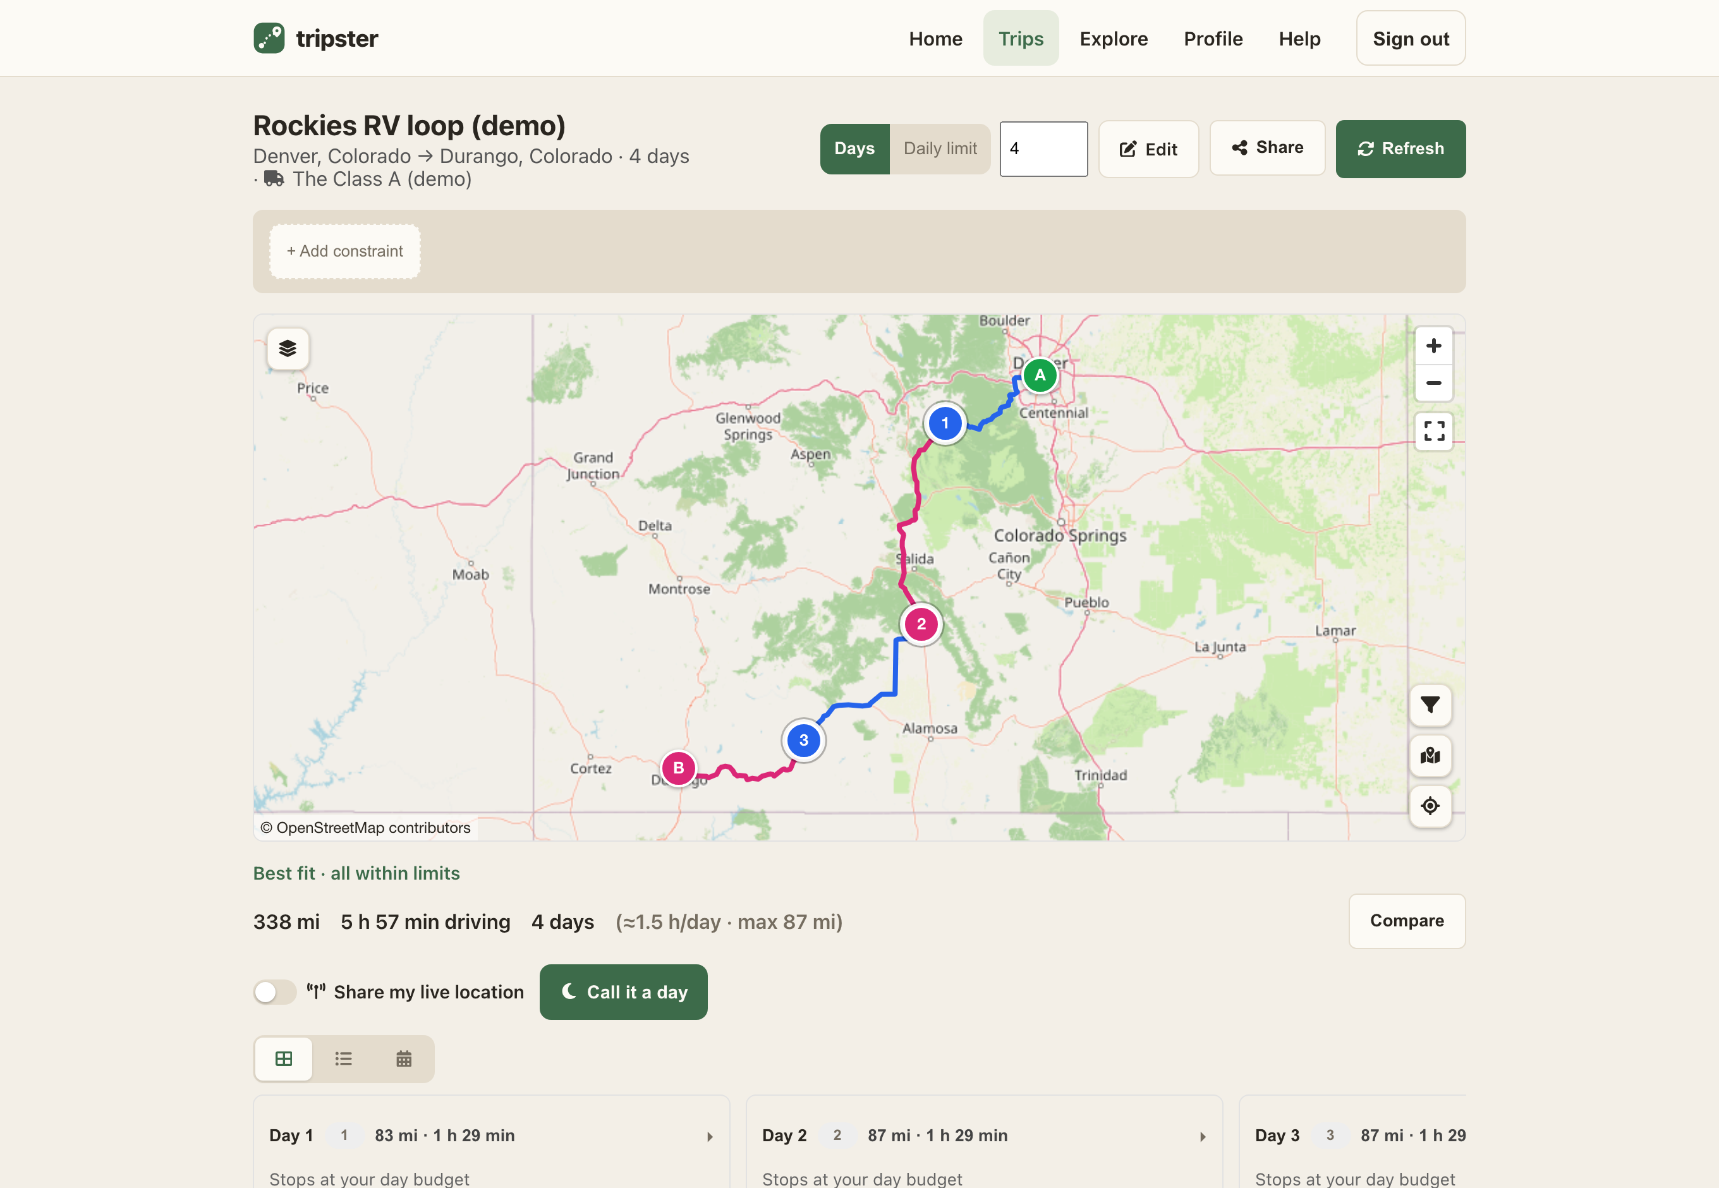
Task: Click the Grand Junction map label
Action: click(593, 466)
